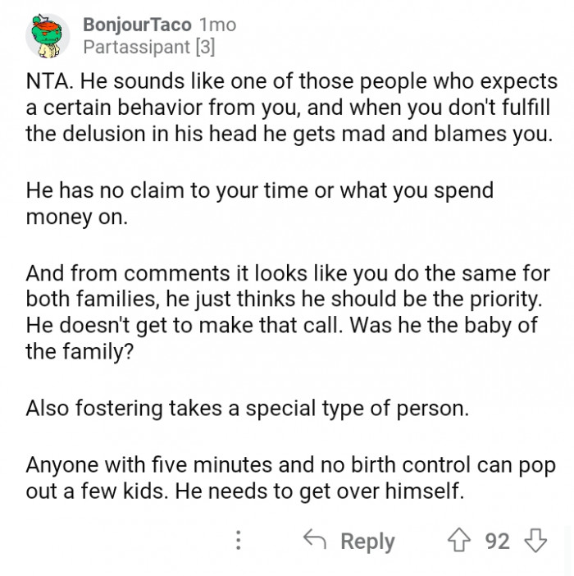This screenshot has height=576, width=574.
Task: Click the Partassipant [3] user flair
Action: pos(148,48)
